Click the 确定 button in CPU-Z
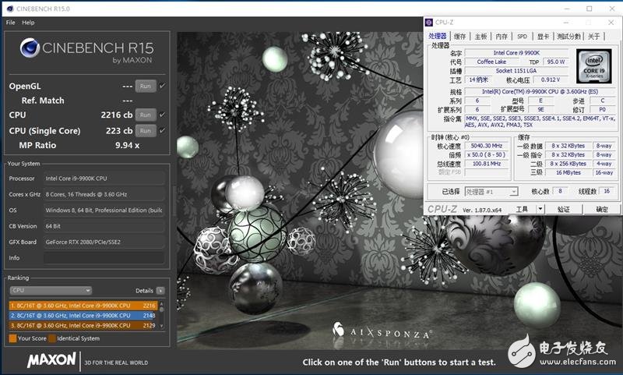Screen dimensions: 623x375 pyautogui.click(x=601, y=209)
